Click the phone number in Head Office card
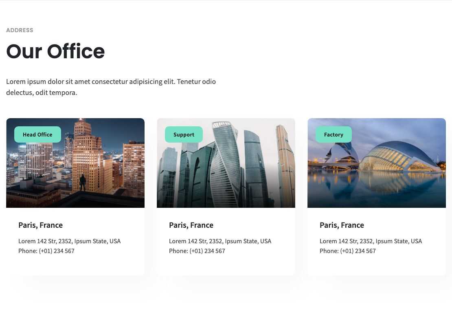The width and height of the screenshot is (452, 328). pyautogui.click(x=46, y=251)
